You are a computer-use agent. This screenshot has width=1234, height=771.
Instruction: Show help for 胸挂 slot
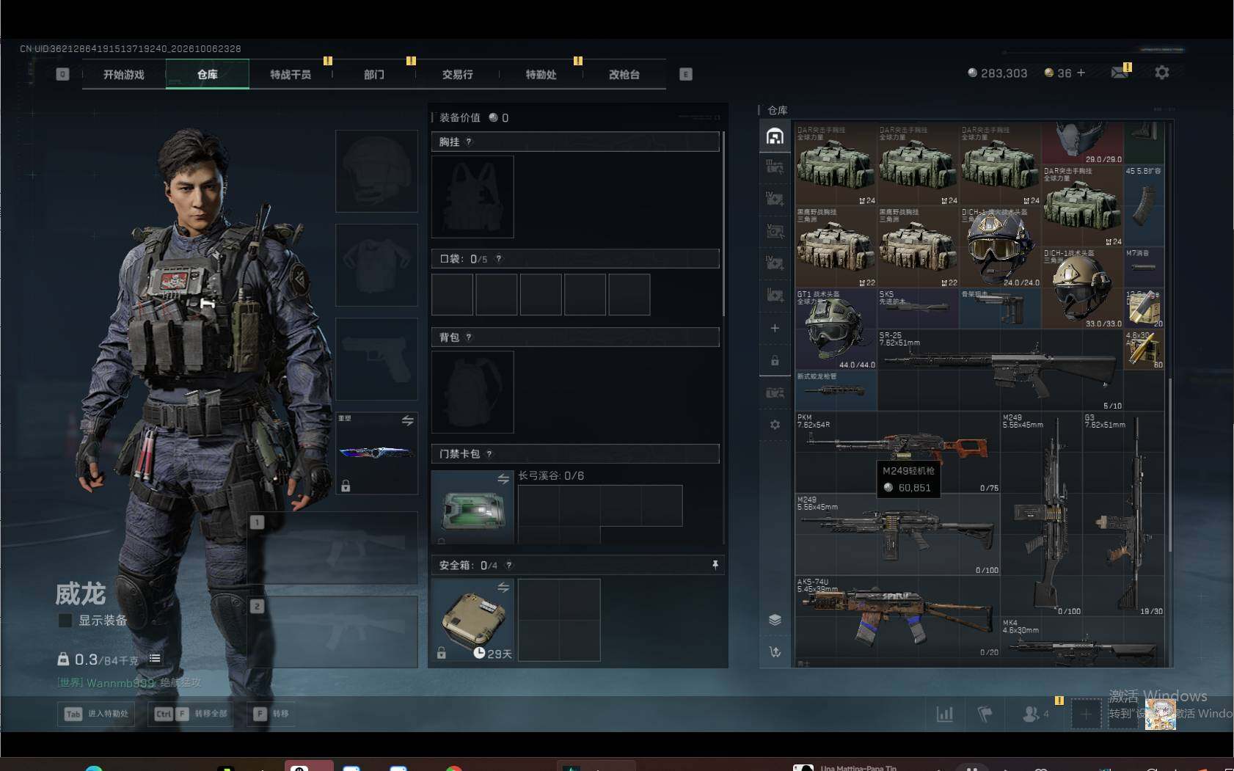tap(469, 142)
